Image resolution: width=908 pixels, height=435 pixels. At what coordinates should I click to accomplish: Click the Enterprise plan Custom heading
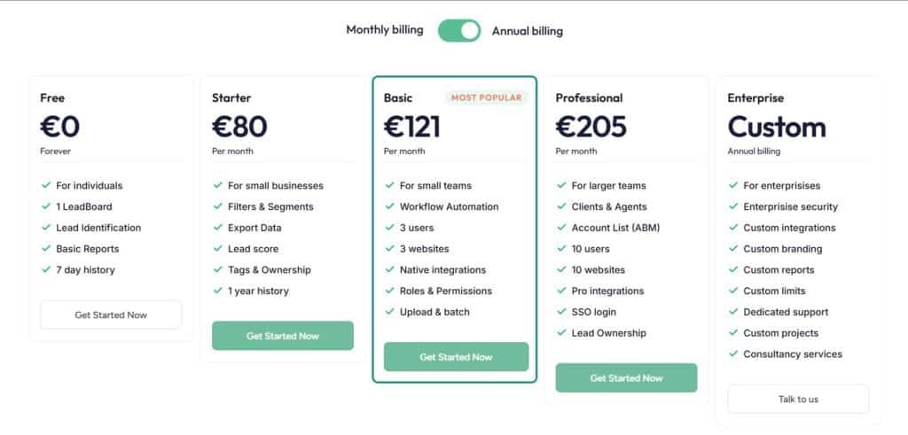click(776, 128)
